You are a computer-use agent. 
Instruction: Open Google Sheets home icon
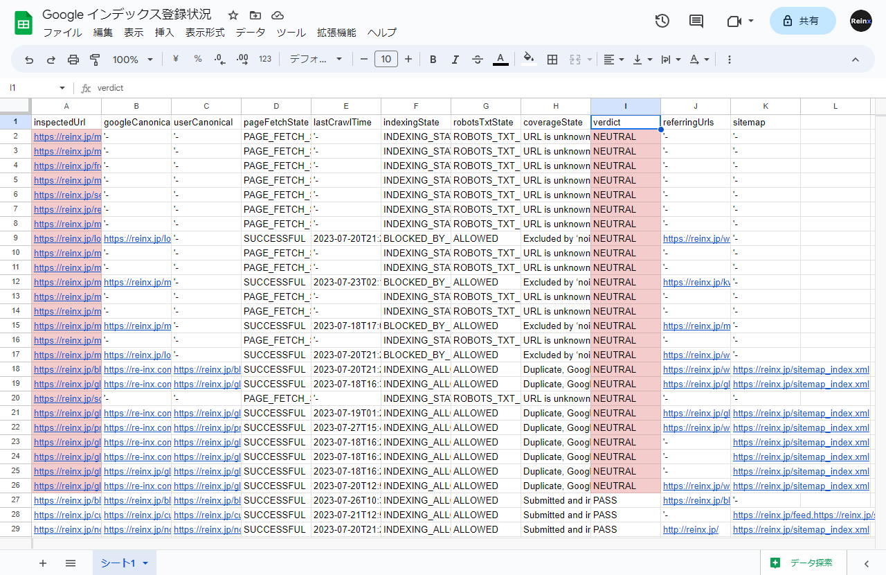pos(24,23)
